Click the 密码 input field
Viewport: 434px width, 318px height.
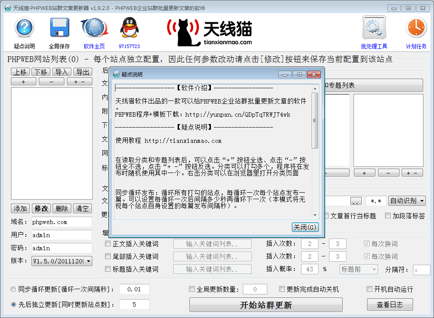pos(62,248)
